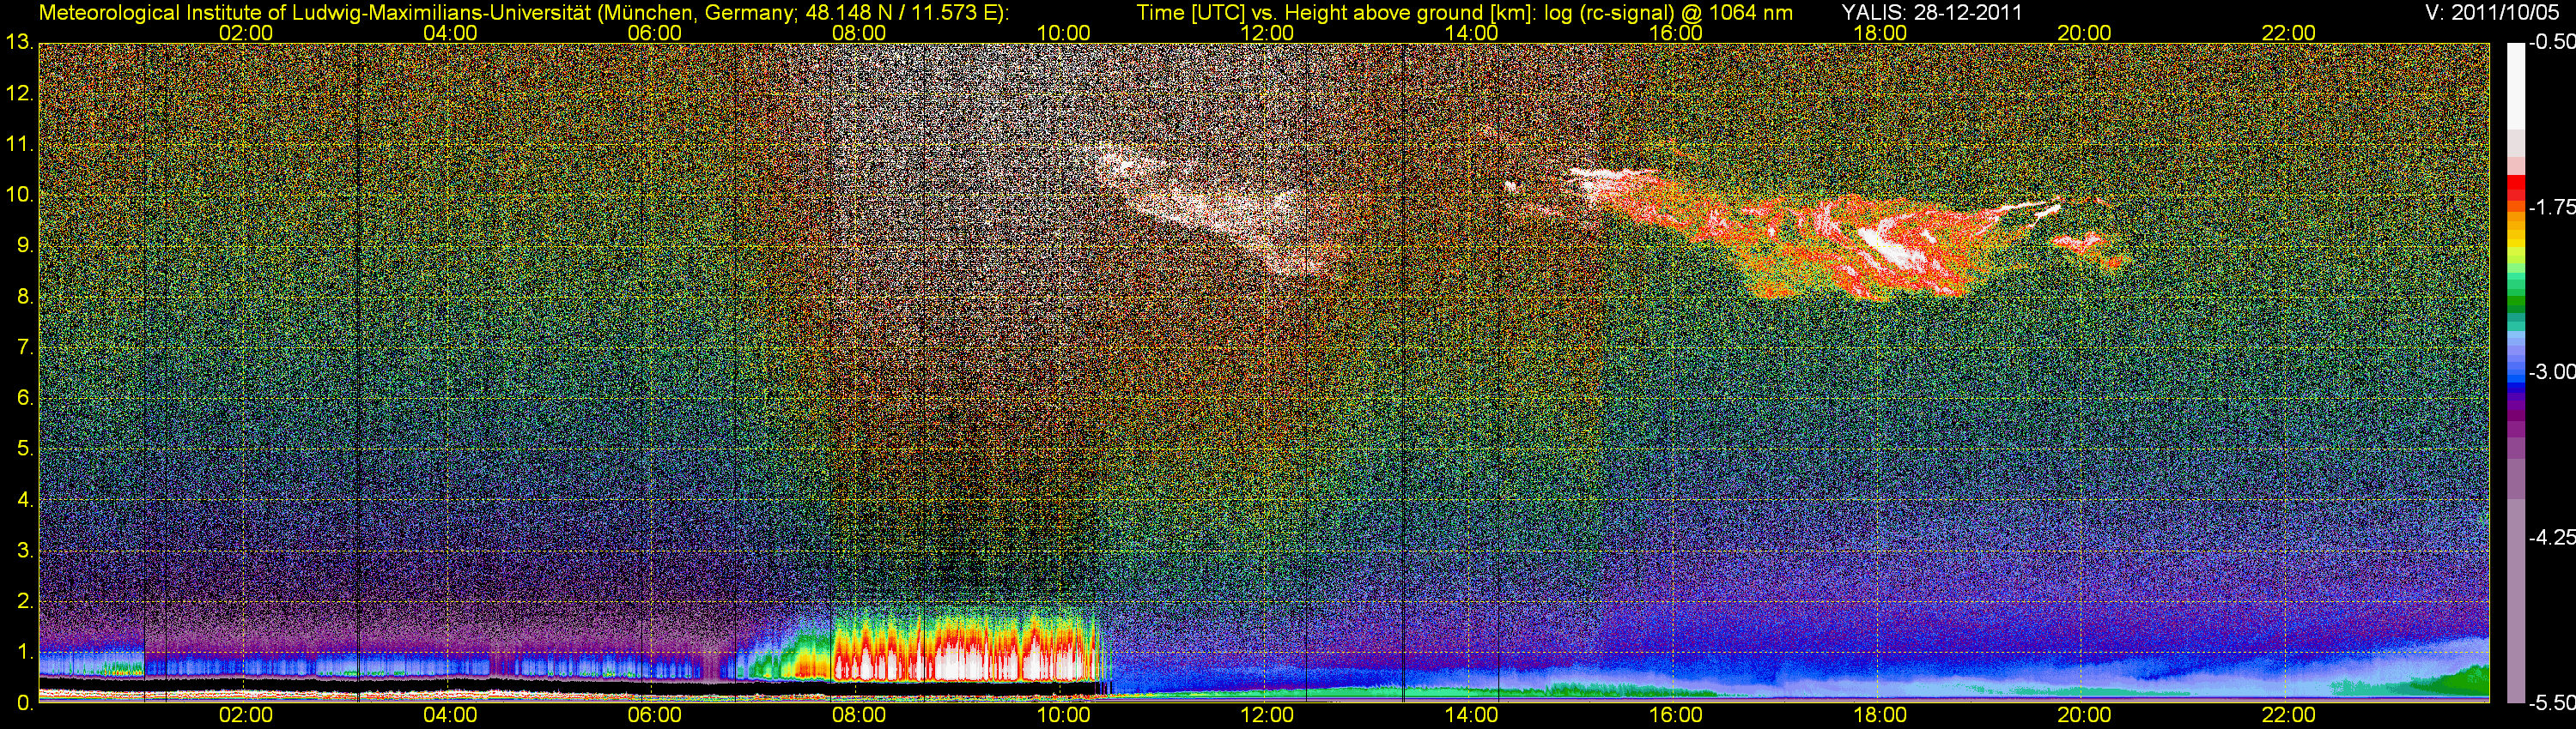Click the height axis label 4
Image resolution: width=2576 pixels, height=729 pixels.
(25, 499)
